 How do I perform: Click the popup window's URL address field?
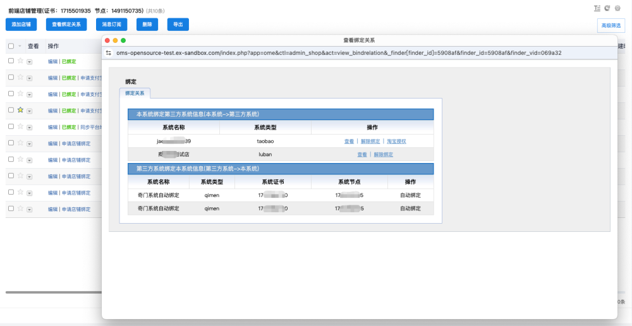[339, 53]
